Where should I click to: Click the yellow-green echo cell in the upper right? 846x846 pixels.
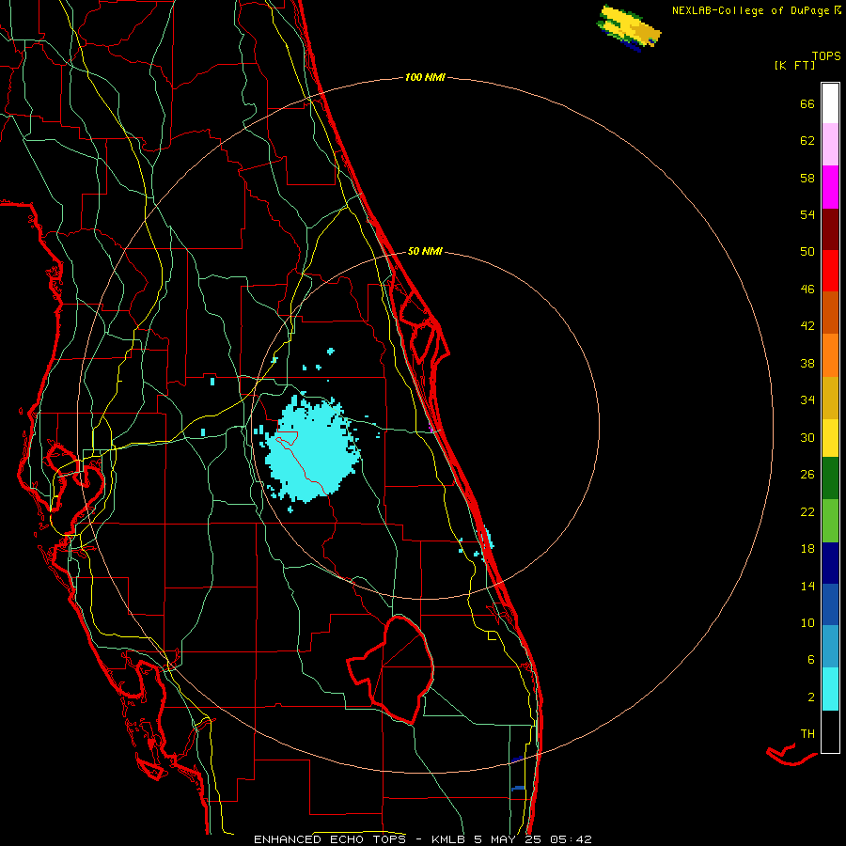pos(629,28)
